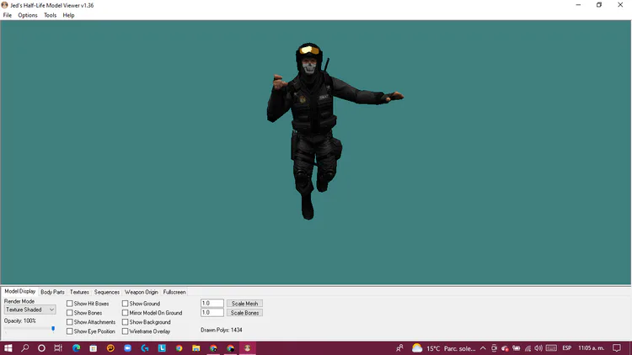Switch to the Fullscreen tab

[x=174, y=292]
